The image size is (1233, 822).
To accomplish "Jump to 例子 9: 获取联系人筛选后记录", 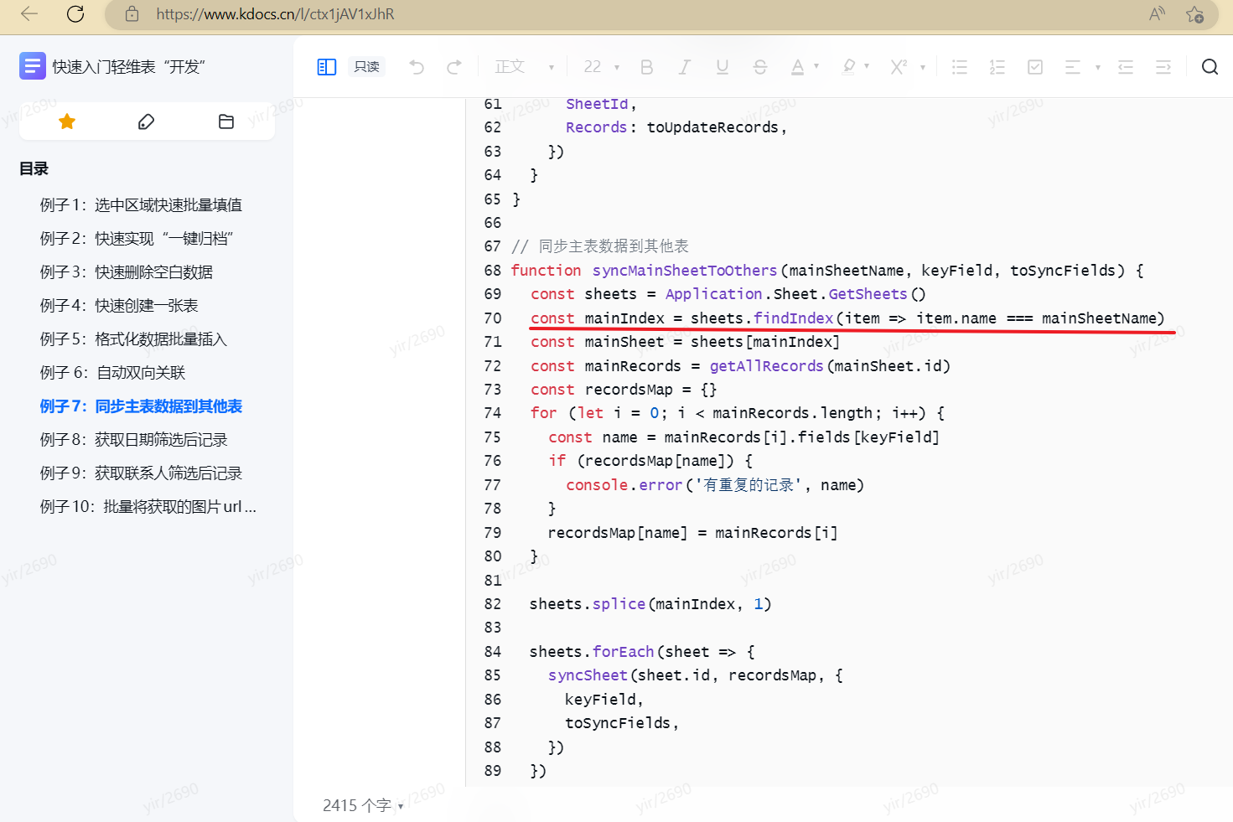I will 141,473.
